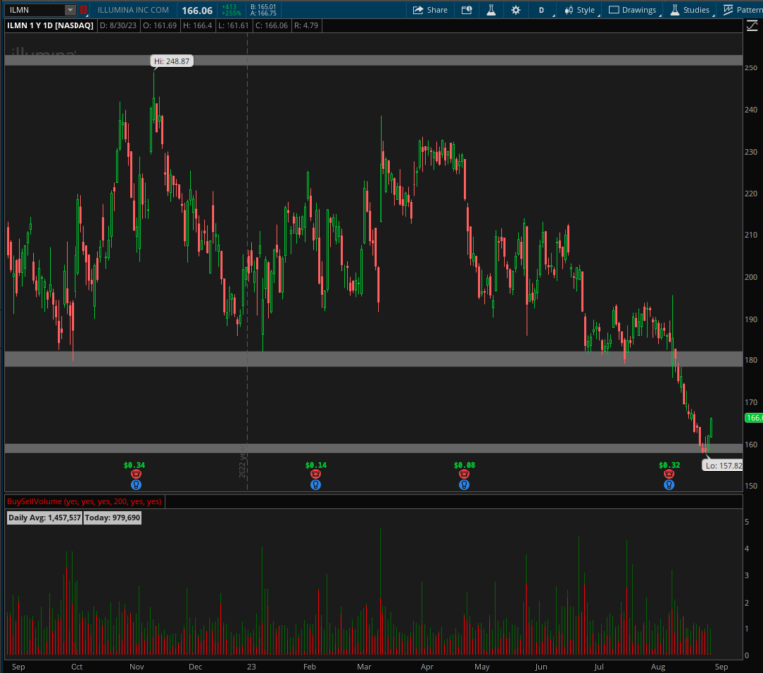Click the Share icon button
Image resolution: width=763 pixels, height=673 pixels.
coord(430,10)
